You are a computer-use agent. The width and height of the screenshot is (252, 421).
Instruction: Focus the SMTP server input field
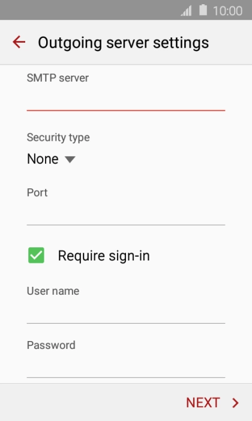[x=126, y=99]
